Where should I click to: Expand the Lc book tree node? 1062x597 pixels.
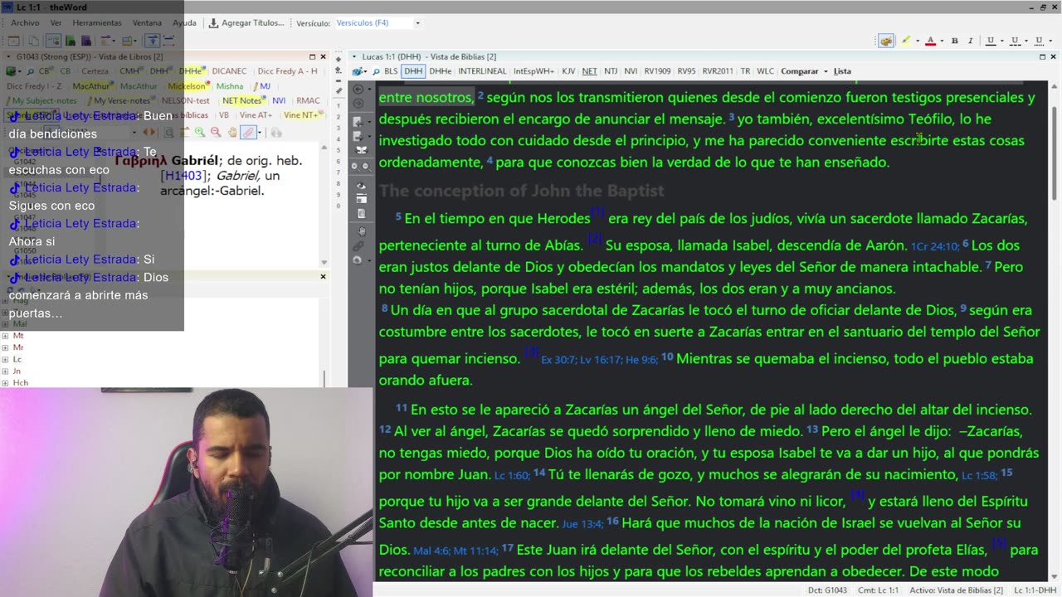point(6,359)
